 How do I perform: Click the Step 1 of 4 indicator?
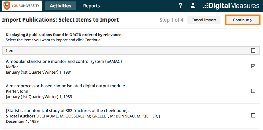tap(171, 20)
